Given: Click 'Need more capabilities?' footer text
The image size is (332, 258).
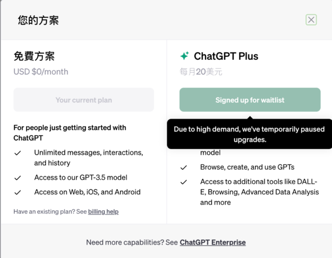Looking at the screenshot, I should pos(132,242).
